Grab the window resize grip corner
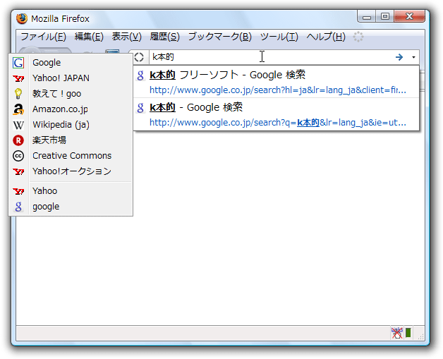Screen dimensions: 443x359 (x=420, y=336)
